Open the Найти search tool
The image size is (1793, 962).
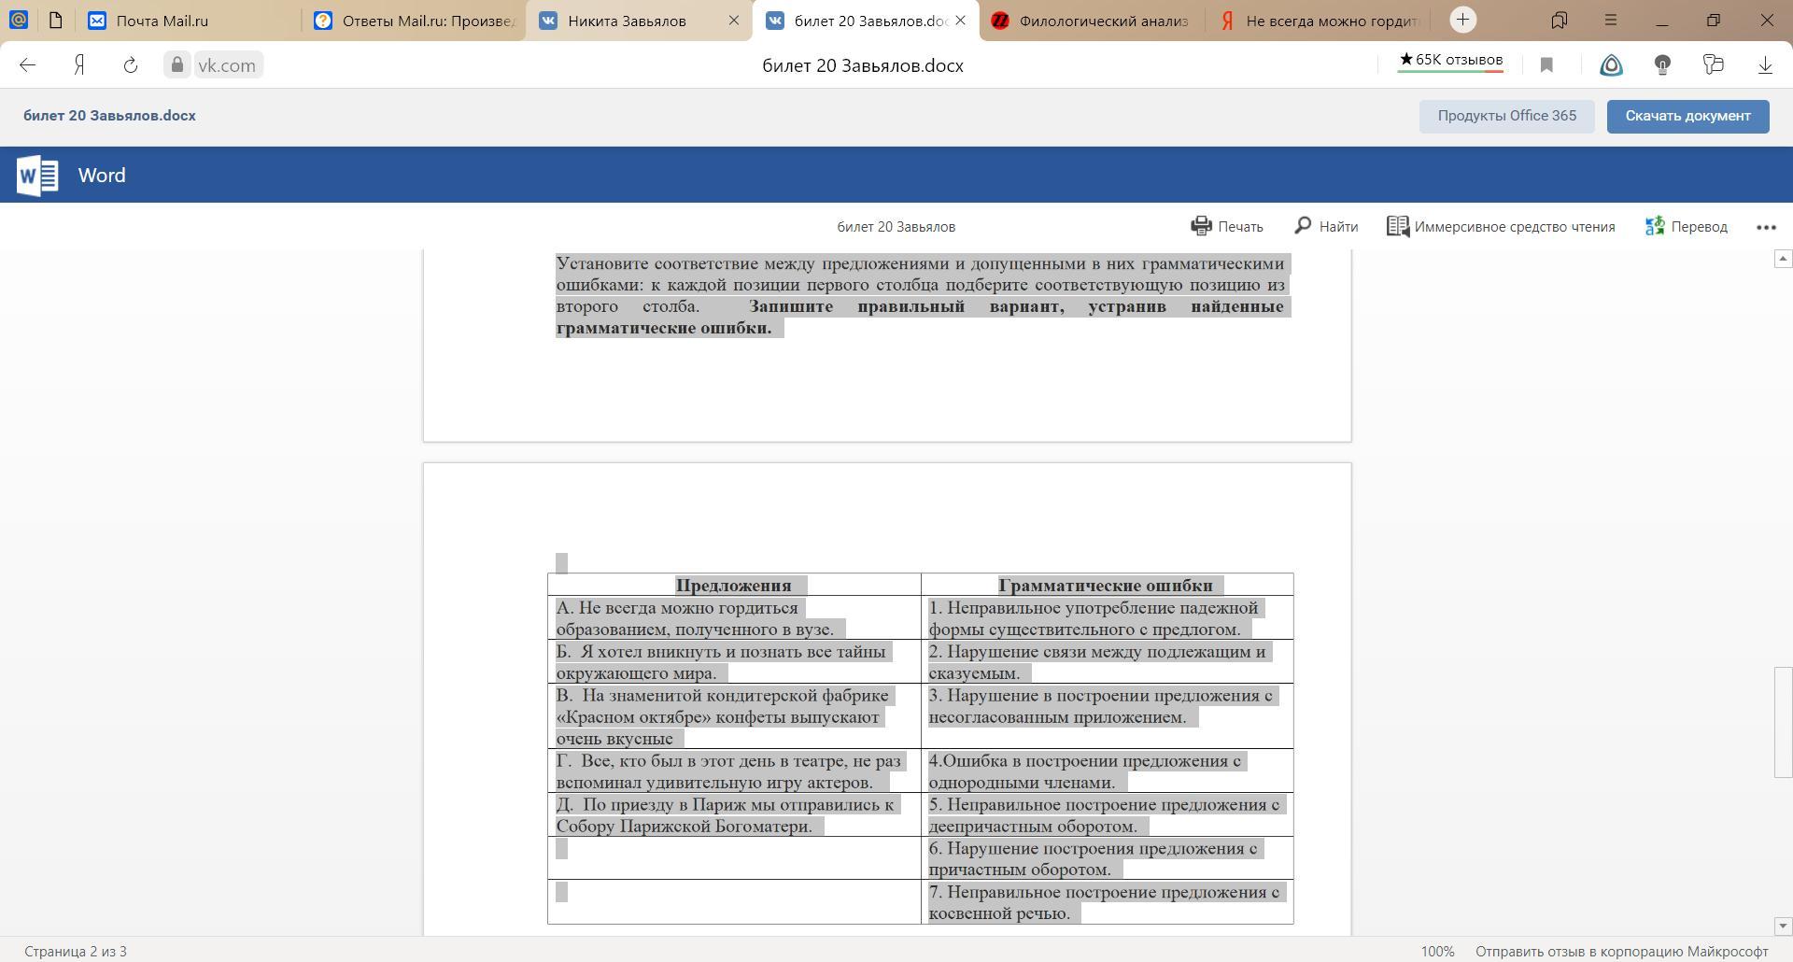pyautogui.click(x=1326, y=226)
